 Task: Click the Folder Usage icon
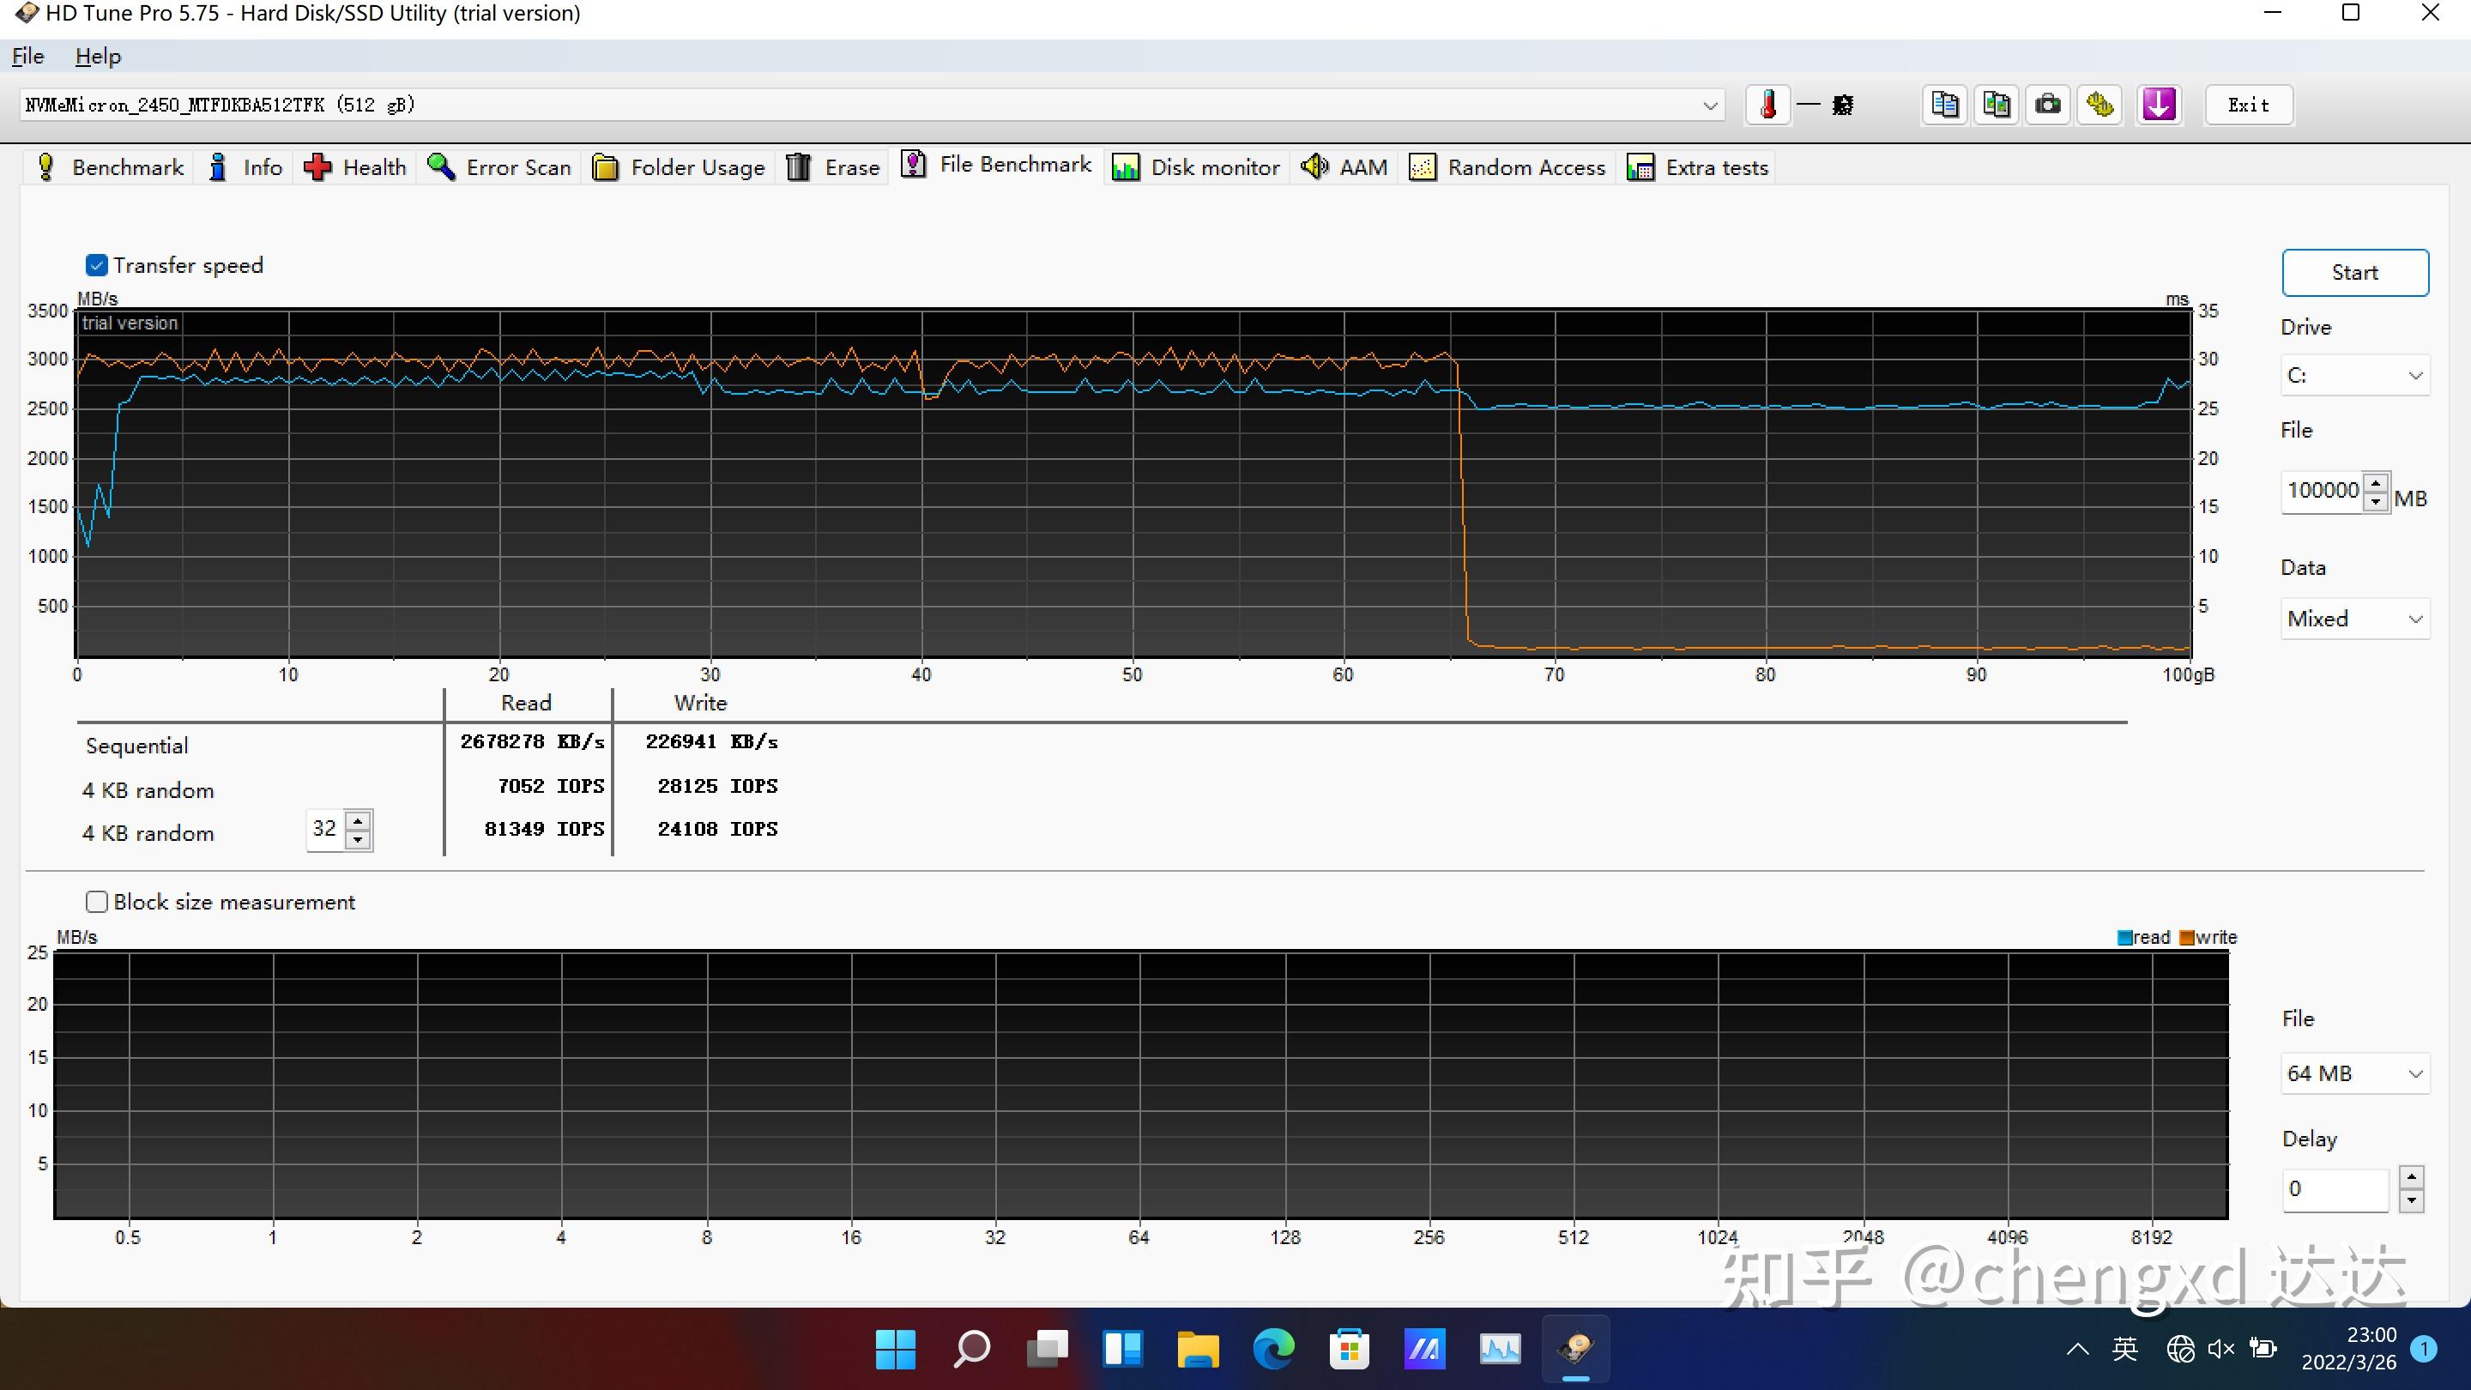[x=606, y=166]
